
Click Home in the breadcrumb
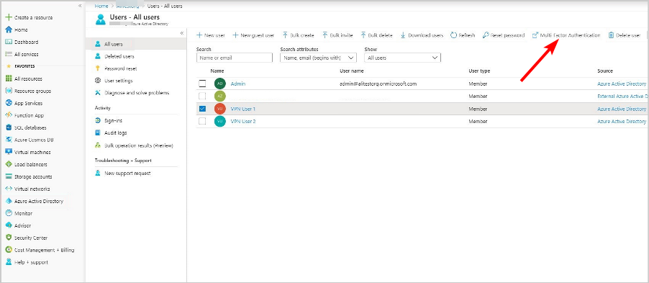pos(101,6)
